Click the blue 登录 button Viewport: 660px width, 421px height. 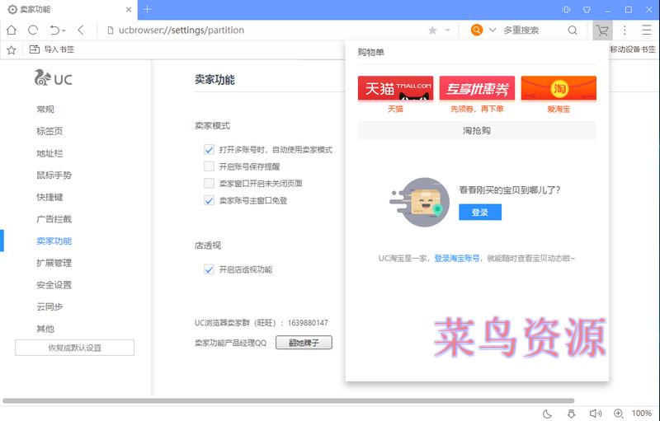coord(480,213)
